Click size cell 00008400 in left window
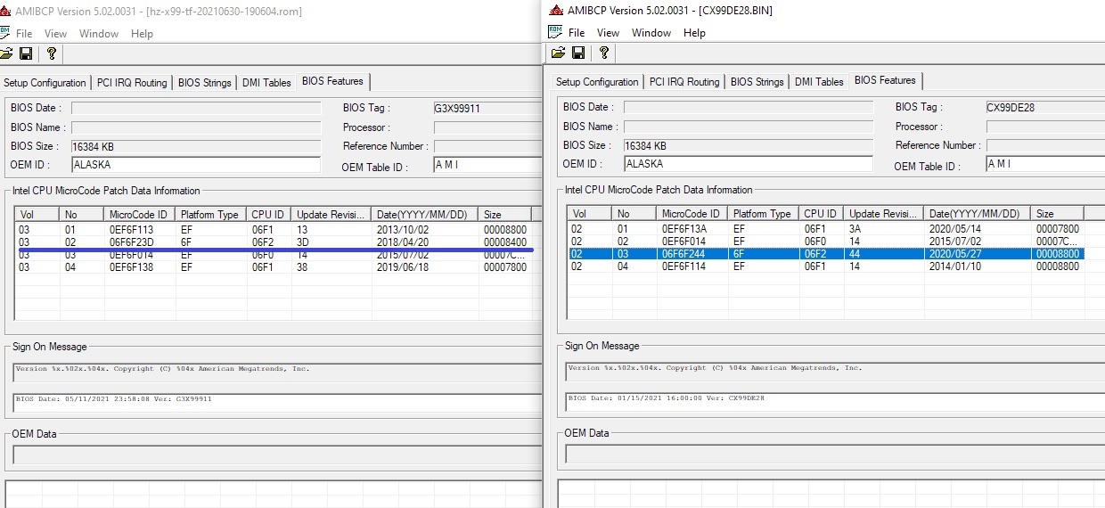Viewport: 1105px width, 508px height. 504,242
